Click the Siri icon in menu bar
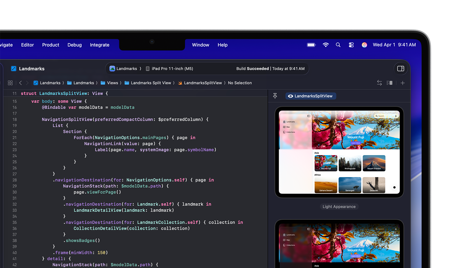Viewport: 471px width, 268px height. point(364,45)
